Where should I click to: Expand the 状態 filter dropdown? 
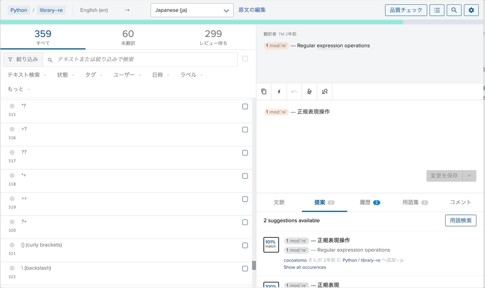coord(66,75)
